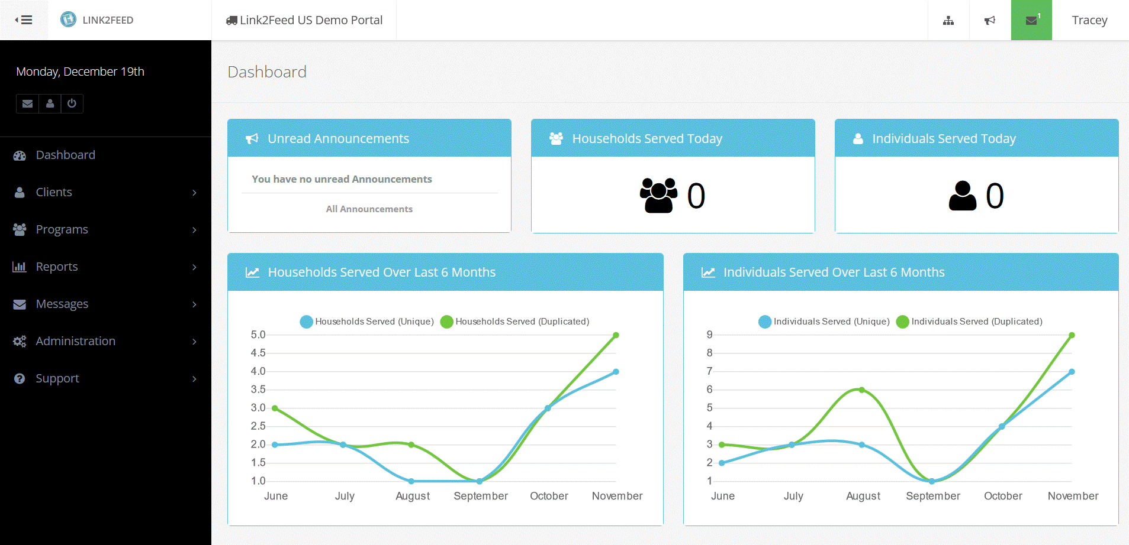Screen dimensions: 1129x545
Task: Open the announcements megaphone icon in header
Action: (x=990, y=21)
